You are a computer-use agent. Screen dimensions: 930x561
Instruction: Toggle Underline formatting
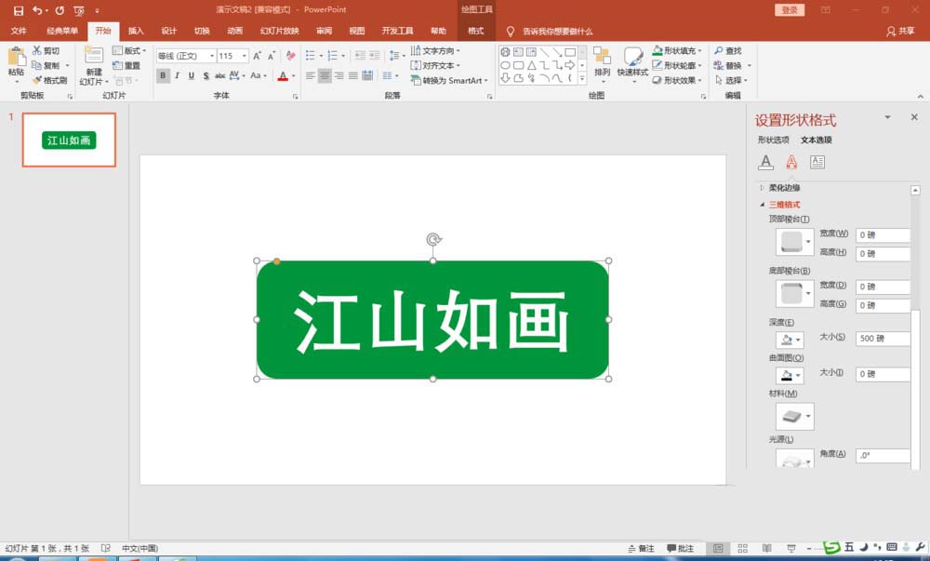[x=191, y=75]
